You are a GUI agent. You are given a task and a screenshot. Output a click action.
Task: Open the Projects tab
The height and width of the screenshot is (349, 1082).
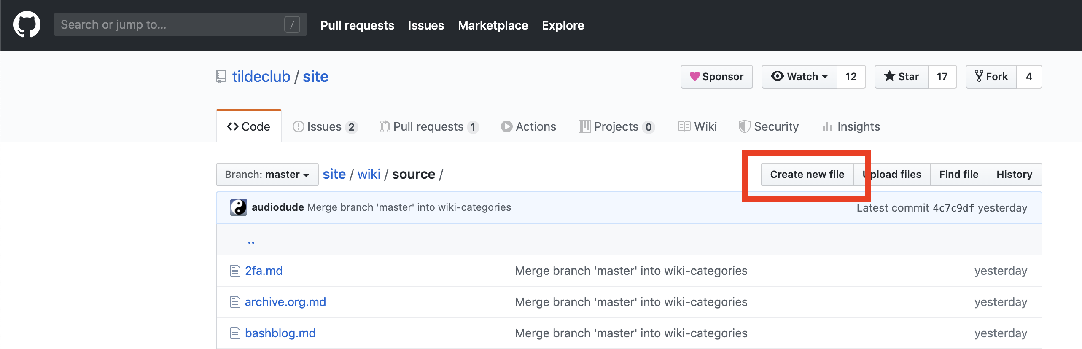tap(616, 126)
